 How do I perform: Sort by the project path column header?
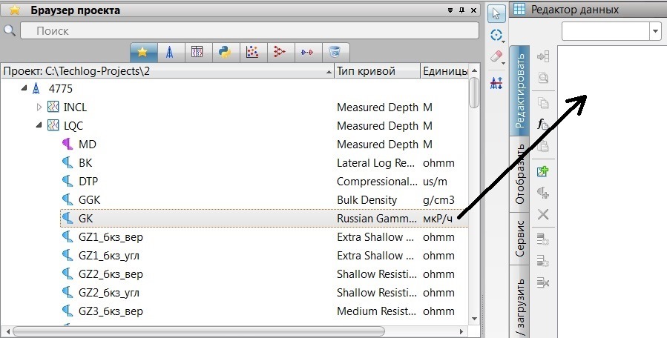point(168,71)
